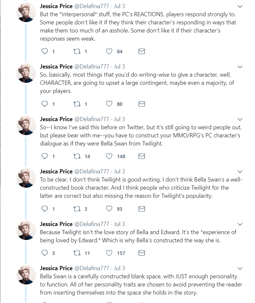Click the reply icon on the CHARACTER tweet

pyautogui.click(x=44, y=104)
